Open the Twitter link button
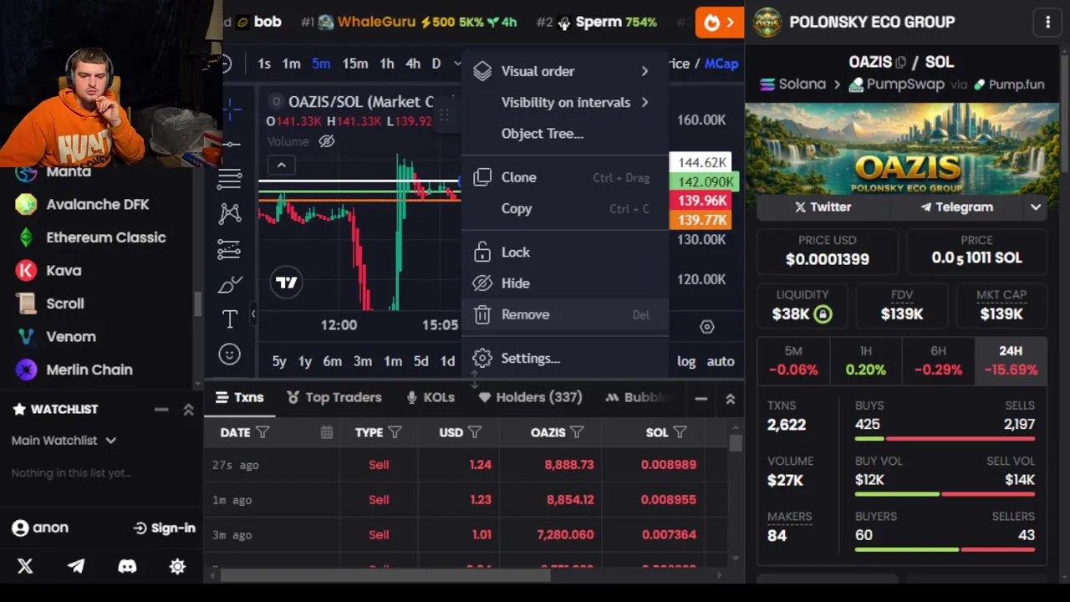This screenshot has height=602, width=1070. pyautogui.click(x=823, y=207)
